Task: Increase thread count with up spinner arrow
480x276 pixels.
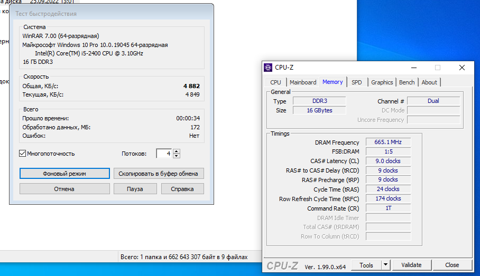Action: pyautogui.click(x=177, y=151)
